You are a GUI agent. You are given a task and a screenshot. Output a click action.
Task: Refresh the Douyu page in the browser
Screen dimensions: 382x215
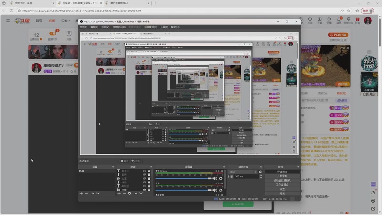point(11,11)
